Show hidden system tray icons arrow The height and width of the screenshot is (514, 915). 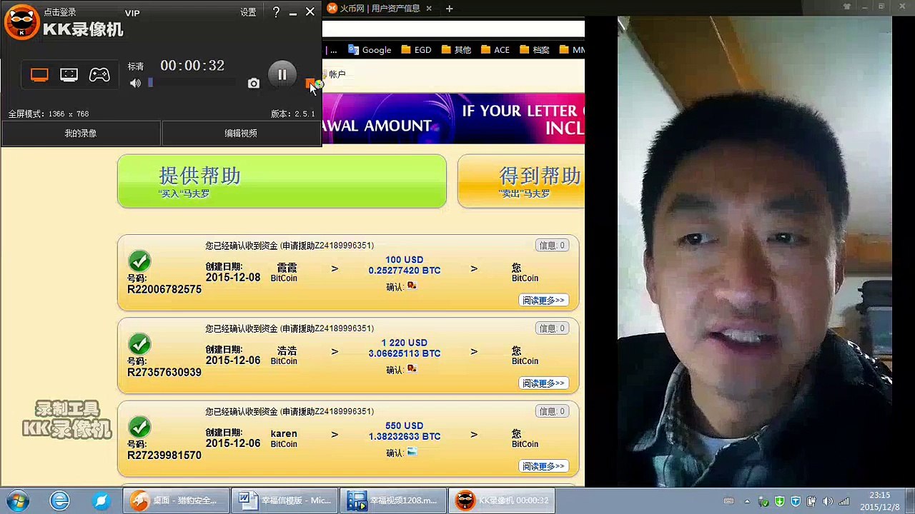pos(748,501)
